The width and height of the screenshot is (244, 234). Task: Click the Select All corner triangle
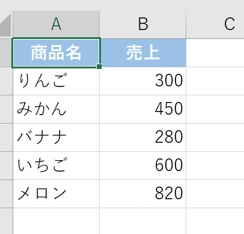pyautogui.click(x=5, y=25)
